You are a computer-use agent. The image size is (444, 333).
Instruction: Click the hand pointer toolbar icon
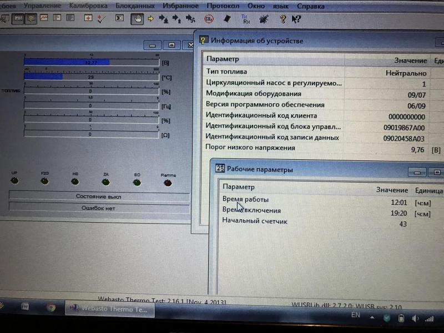click(x=137, y=18)
